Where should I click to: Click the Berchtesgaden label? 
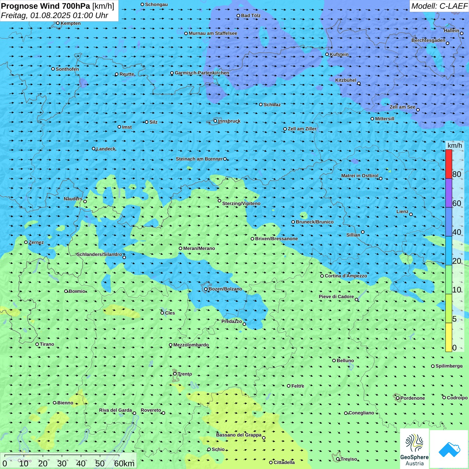[428, 40]
